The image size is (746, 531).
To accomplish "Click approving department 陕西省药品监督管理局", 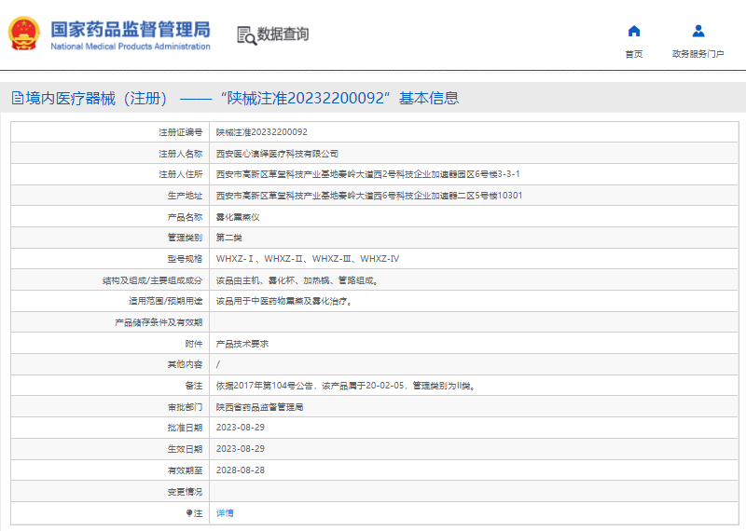I will pyautogui.click(x=260, y=407).
